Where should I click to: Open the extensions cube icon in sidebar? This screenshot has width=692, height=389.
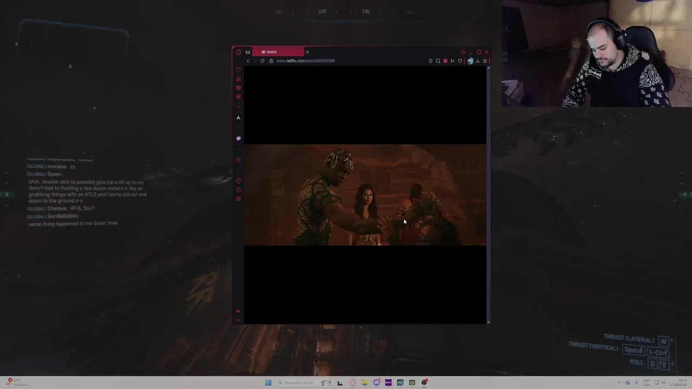point(238,190)
